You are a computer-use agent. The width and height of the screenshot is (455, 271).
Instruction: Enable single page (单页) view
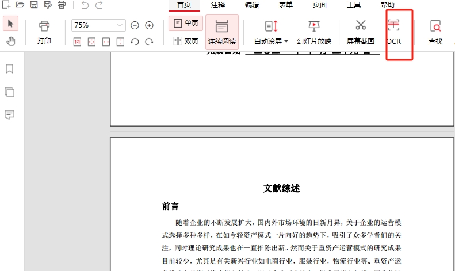186,24
